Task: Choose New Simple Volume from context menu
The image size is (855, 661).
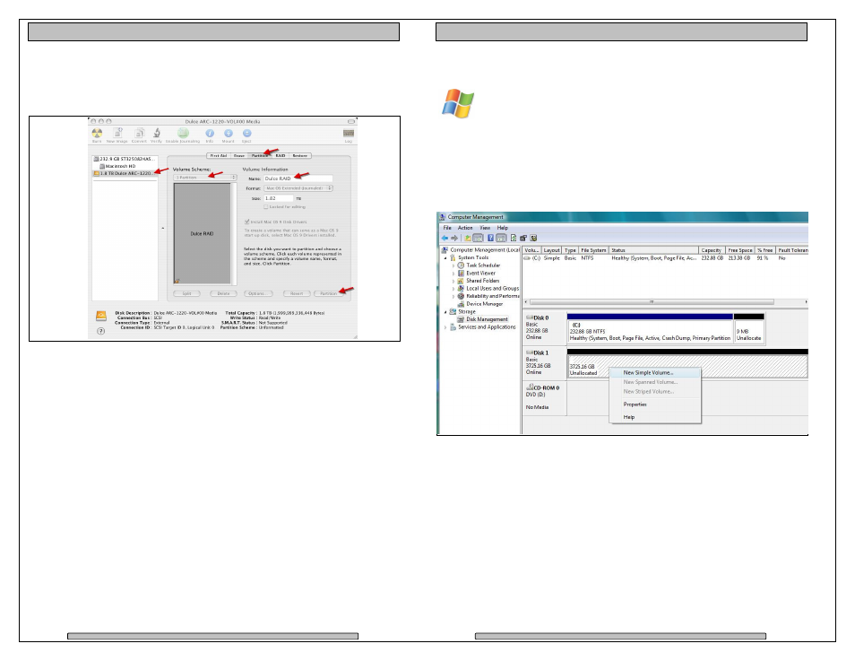Action: [x=655, y=373]
